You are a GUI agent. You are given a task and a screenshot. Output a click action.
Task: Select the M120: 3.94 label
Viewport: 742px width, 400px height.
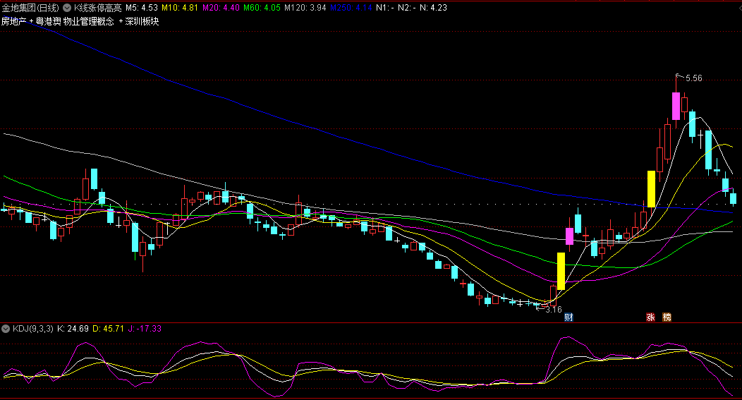click(x=305, y=8)
